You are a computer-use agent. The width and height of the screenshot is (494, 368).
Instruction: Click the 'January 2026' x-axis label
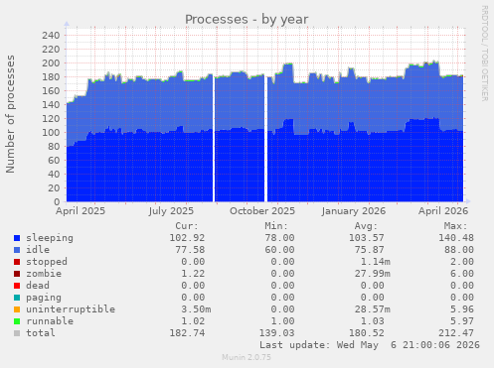[354, 211]
